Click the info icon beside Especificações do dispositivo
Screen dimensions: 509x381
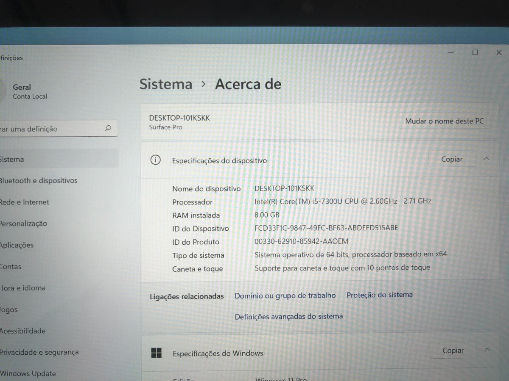[x=156, y=160]
